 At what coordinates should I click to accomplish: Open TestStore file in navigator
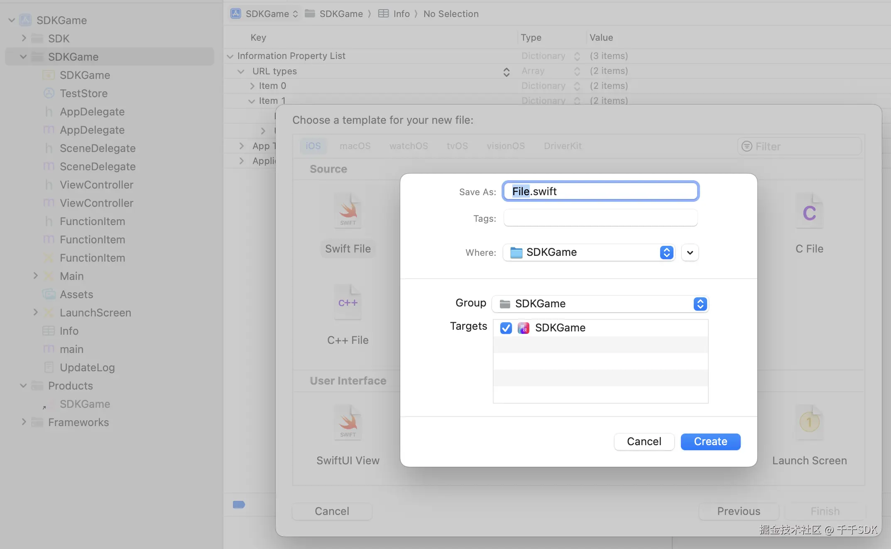tap(83, 93)
